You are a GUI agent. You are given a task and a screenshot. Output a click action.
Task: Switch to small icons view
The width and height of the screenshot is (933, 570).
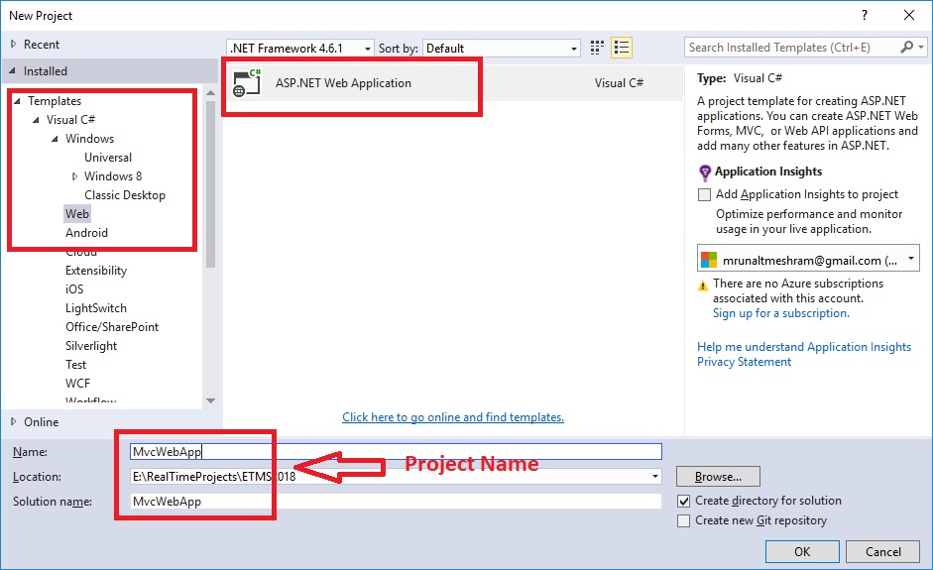pyautogui.click(x=597, y=48)
